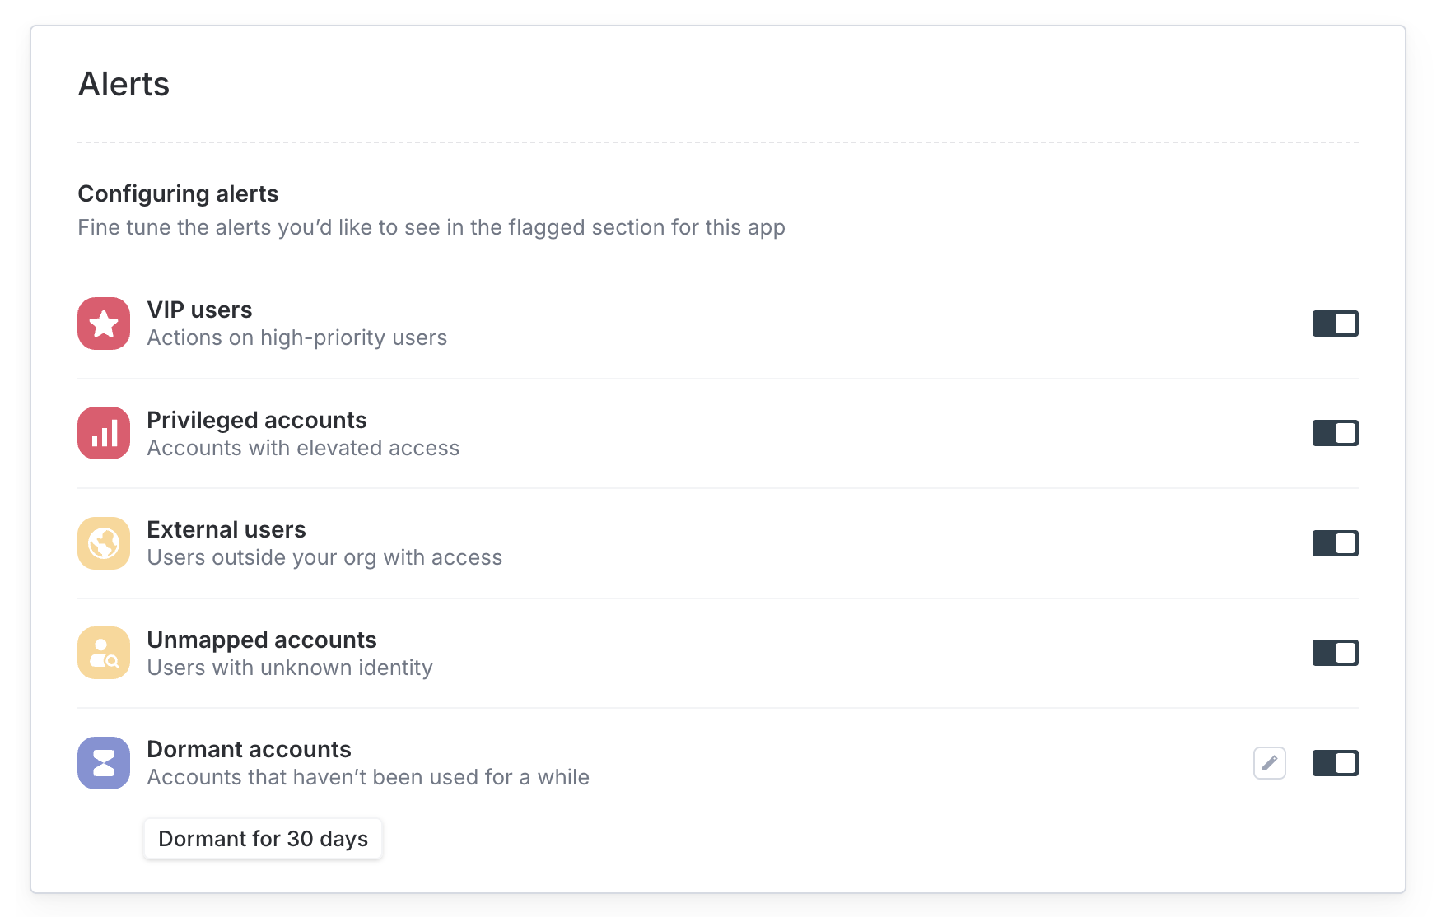The height and width of the screenshot is (917, 1446).
Task: Select the Unmapped accounts label
Action: [x=261, y=640]
